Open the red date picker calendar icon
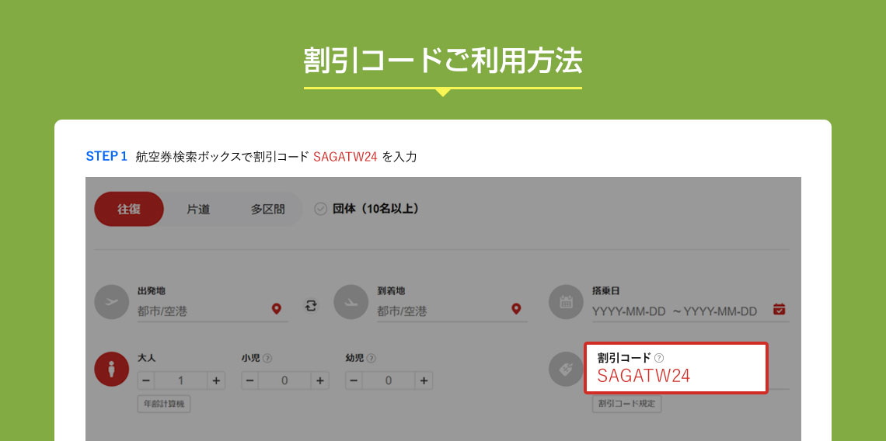The image size is (886, 441). pos(780,309)
